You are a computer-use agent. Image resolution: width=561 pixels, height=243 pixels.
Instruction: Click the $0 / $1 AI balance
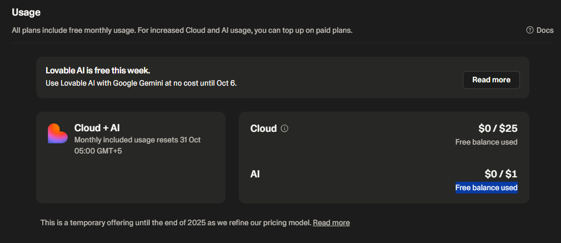(x=501, y=174)
